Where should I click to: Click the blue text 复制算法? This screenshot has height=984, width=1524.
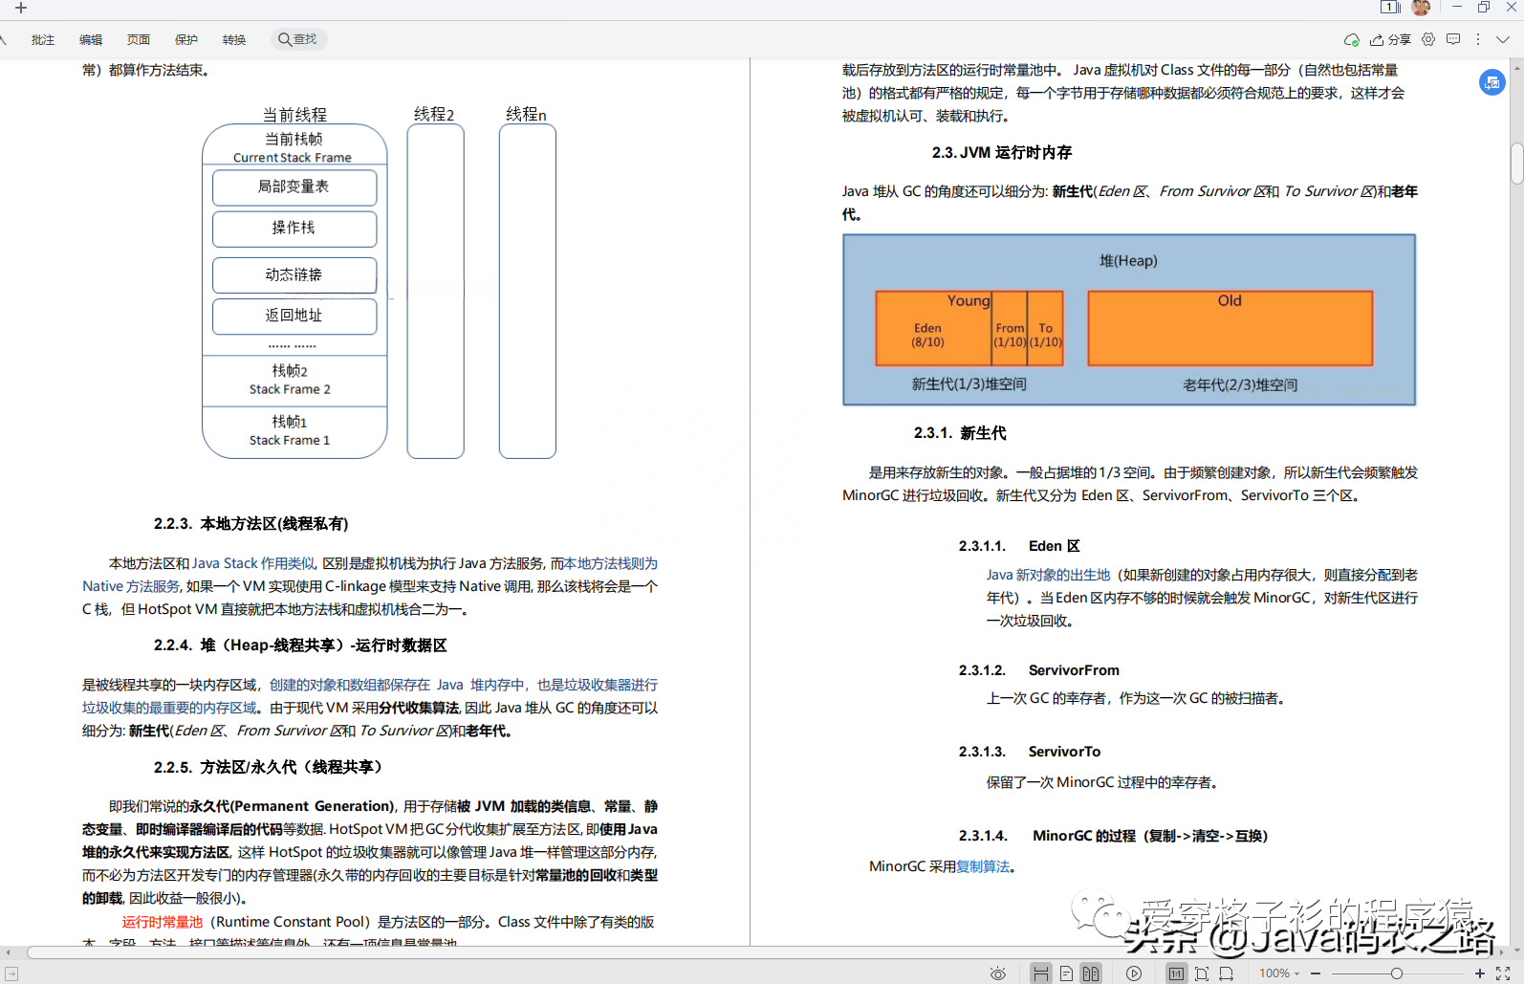(x=983, y=866)
